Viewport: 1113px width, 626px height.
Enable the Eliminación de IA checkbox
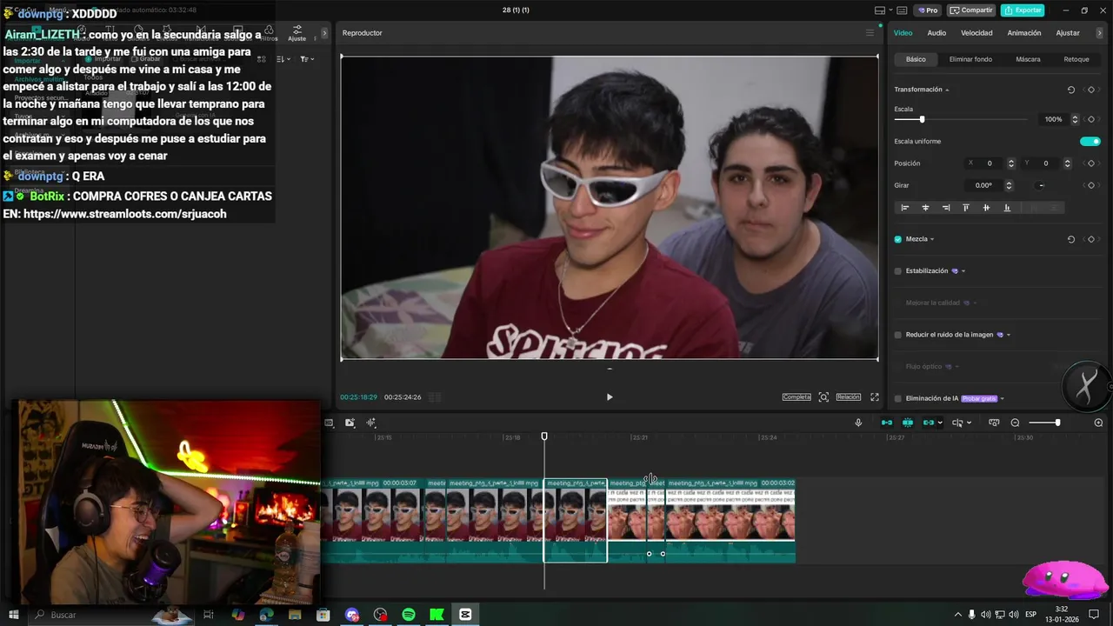(898, 398)
